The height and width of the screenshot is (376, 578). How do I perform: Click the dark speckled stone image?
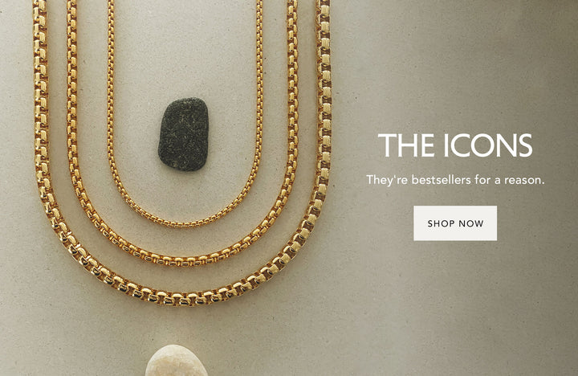(x=184, y=134)
